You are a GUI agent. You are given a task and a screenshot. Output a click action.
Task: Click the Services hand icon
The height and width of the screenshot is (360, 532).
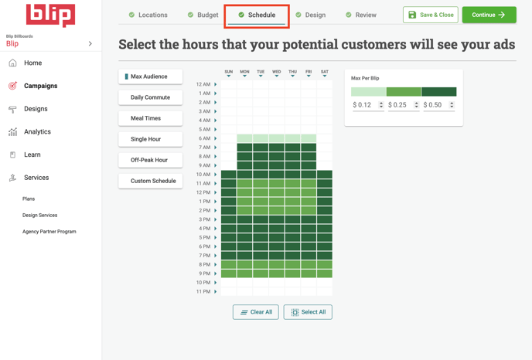(12, 178)
